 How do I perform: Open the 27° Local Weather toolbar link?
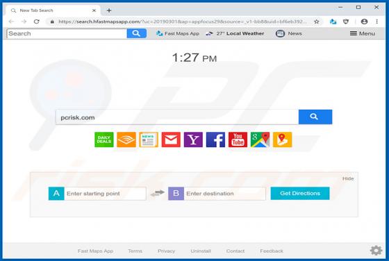(235, 33)
